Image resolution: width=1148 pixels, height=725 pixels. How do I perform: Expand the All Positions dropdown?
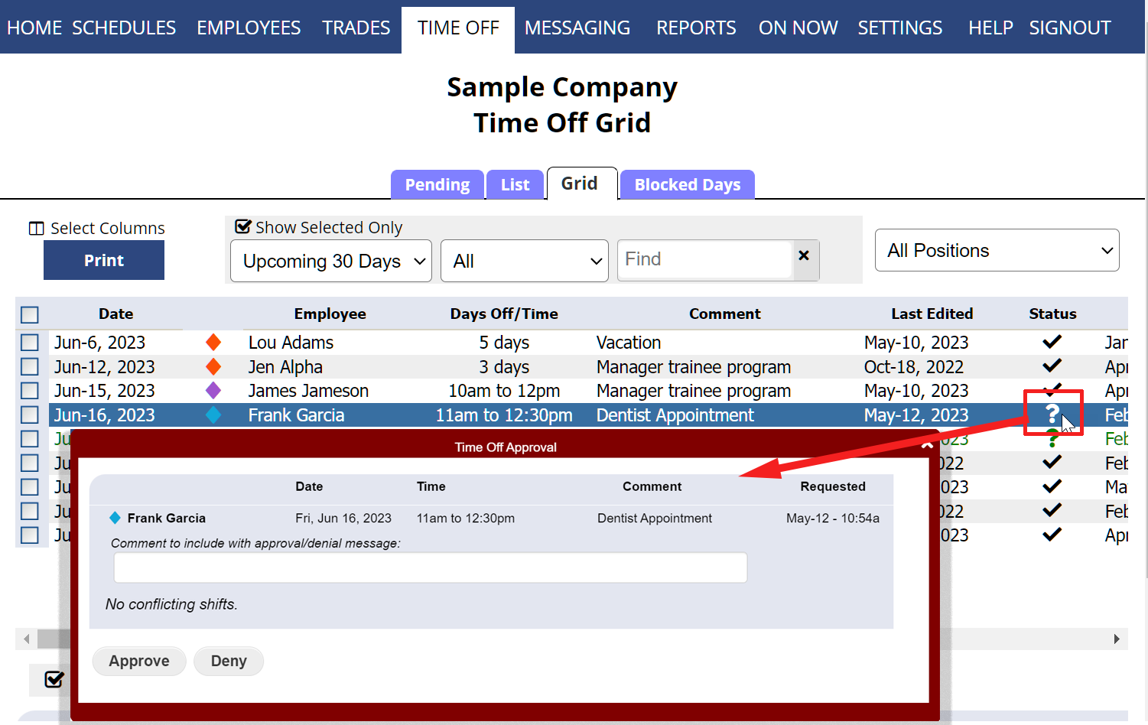click(997, 250)
